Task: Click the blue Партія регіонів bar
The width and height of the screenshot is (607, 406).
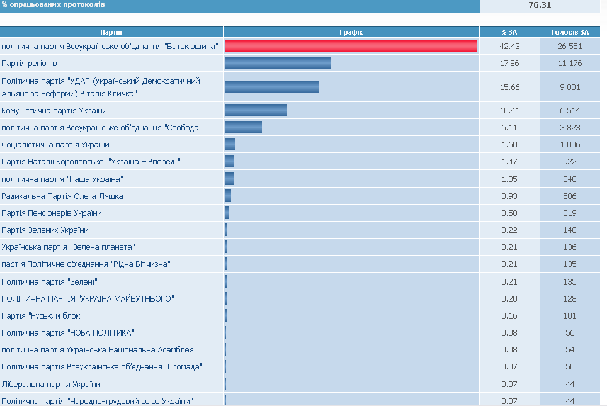Action: 278,63
